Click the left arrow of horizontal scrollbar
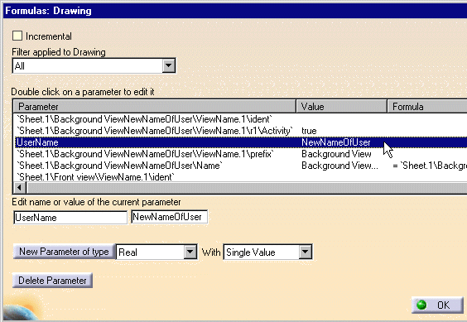Screen dimensions: 467x322 point(20,188)
